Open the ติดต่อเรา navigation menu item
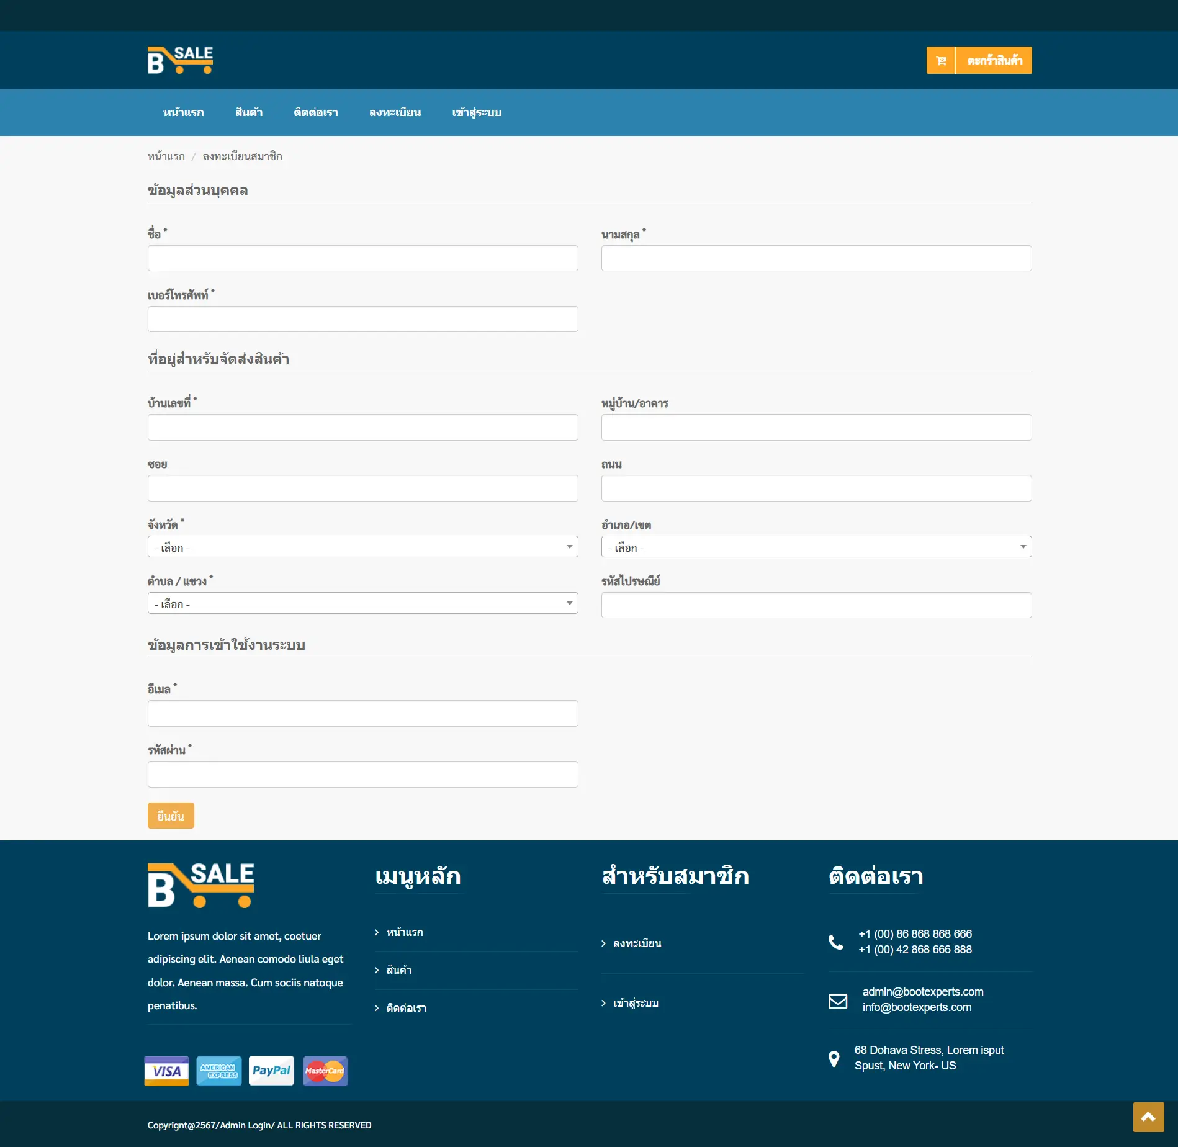 (315, 112)
